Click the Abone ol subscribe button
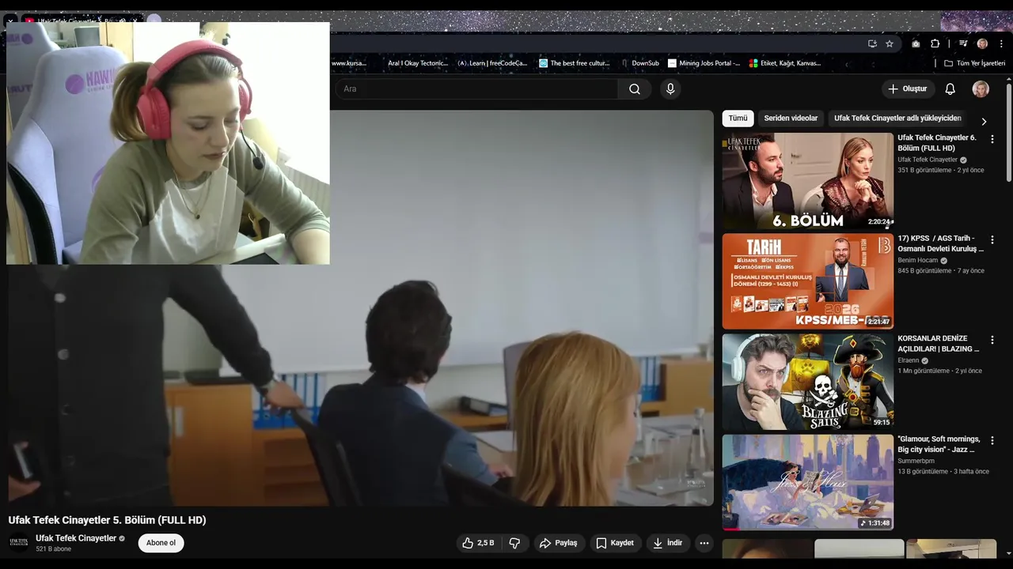 coord(161,543)
